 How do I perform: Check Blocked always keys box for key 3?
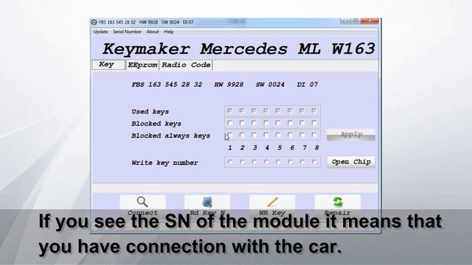click(254, 135)
